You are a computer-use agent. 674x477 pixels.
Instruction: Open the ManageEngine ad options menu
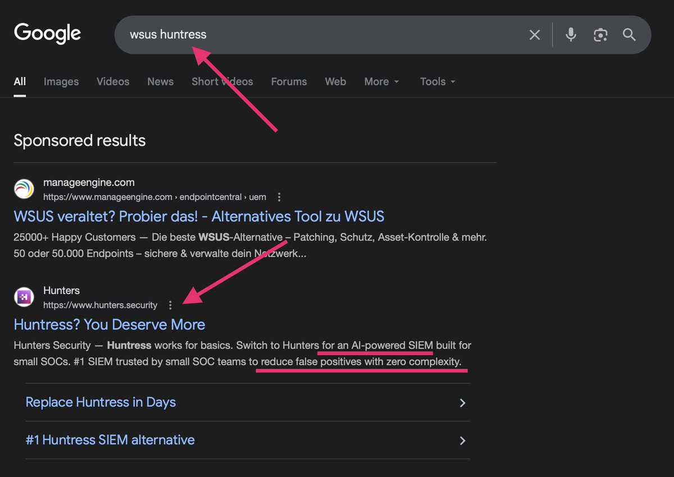(279, 197)
